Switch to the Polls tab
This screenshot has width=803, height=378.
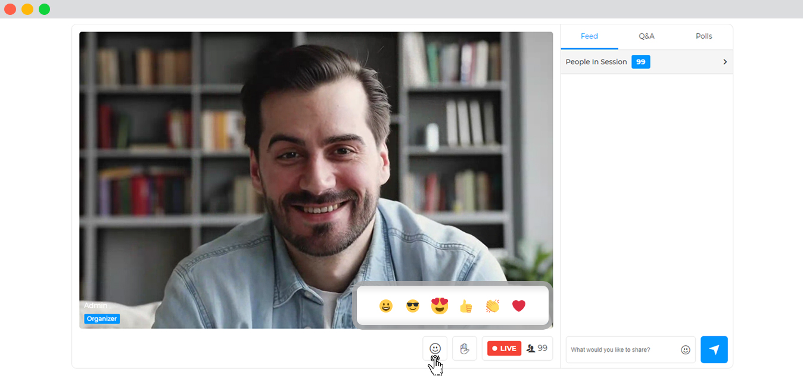coord(704,36)
